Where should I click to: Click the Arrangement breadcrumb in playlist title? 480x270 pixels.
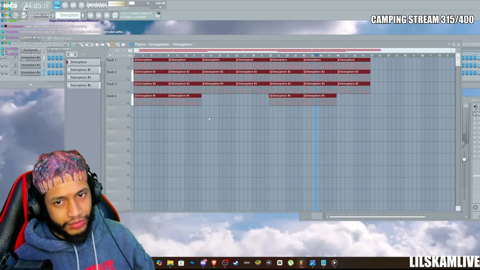click(159, 44)
